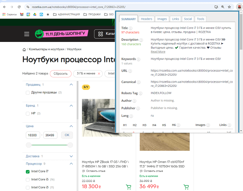Viewport: 243px width, 191px height.
Task: Click the browser address bar URL
Action: [x=79, y=7]
